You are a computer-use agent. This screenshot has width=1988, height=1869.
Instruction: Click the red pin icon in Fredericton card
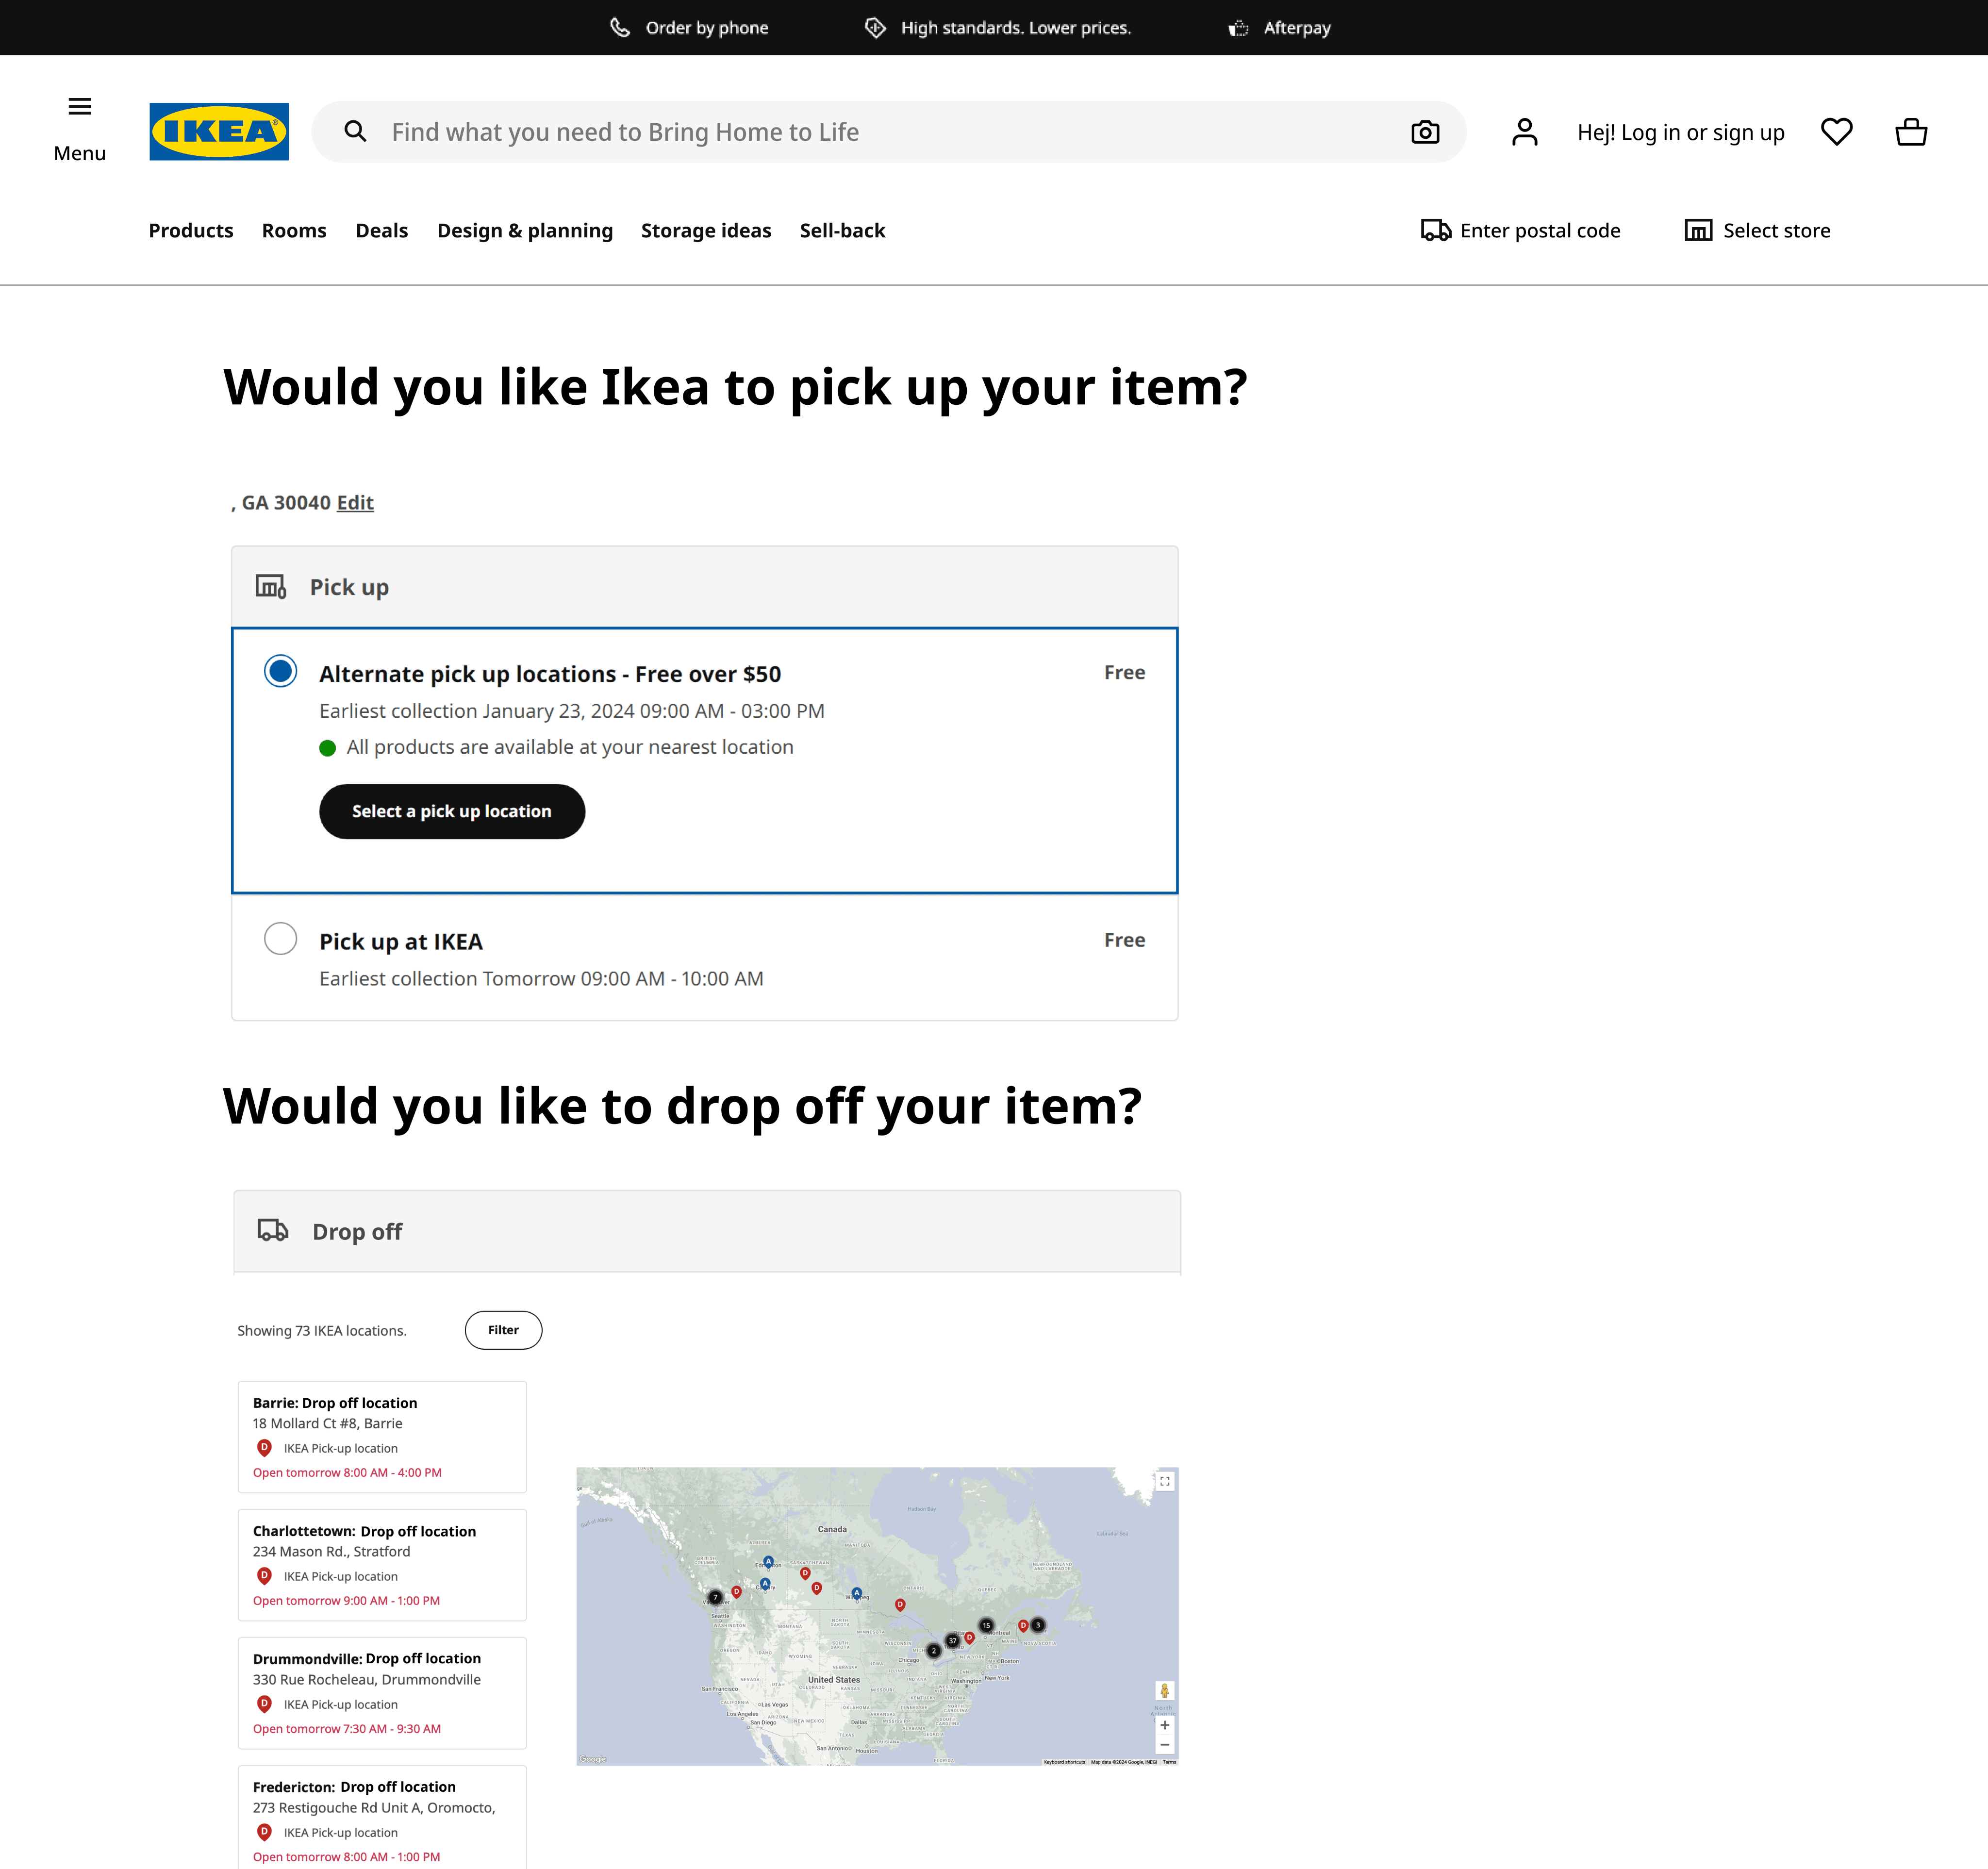point(264,1831)
